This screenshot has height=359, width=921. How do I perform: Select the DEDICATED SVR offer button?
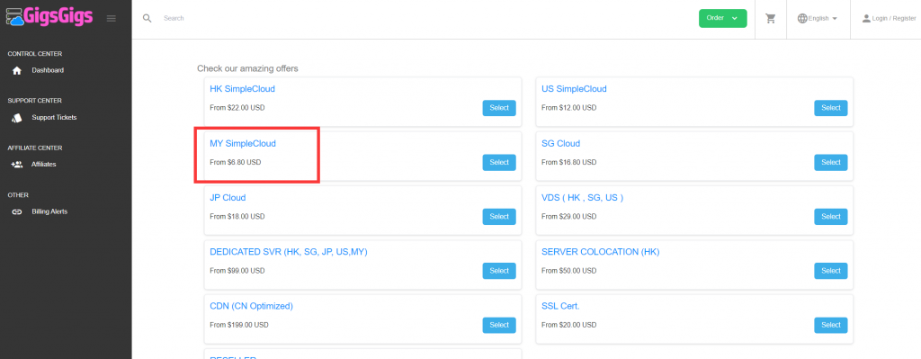[x=499, y=271]
